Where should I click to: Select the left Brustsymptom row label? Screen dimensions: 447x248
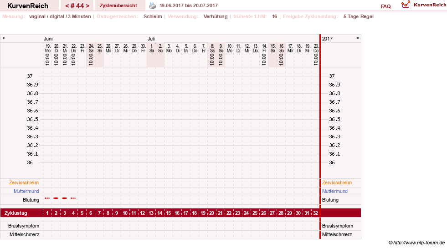coord(24,226)
